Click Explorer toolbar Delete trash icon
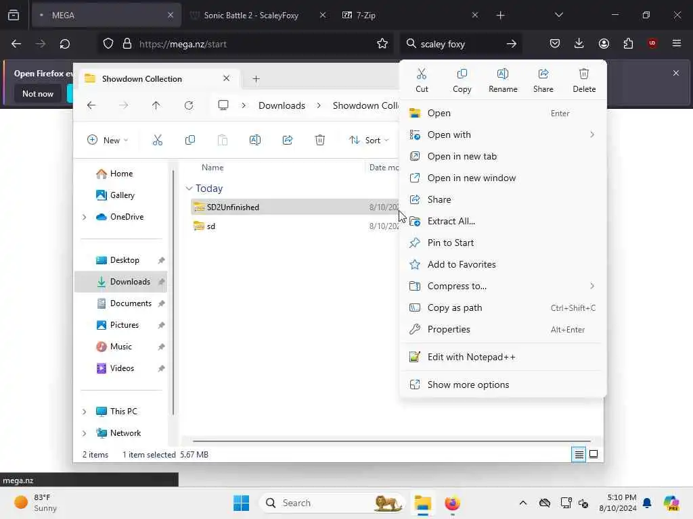Image resolution: width=693 pixels, height=519 pixels. tap(320, 141)
